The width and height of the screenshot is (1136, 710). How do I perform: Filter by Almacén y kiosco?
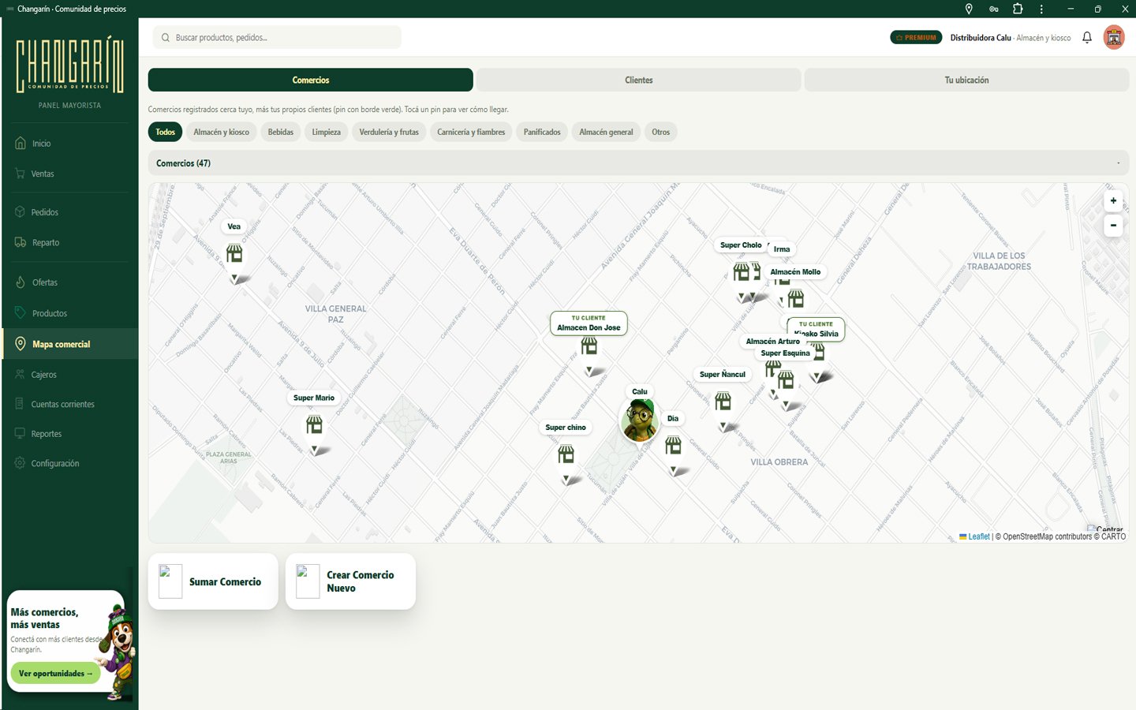pos(222,132)
